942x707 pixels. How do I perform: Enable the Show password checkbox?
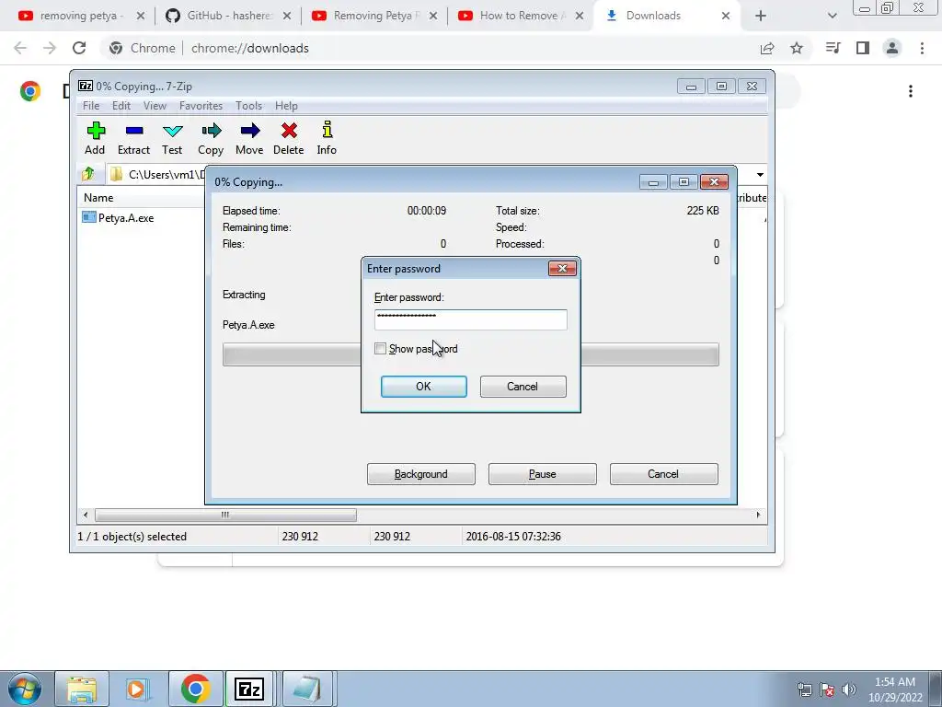pyautogui.click(x=380, y=349)
